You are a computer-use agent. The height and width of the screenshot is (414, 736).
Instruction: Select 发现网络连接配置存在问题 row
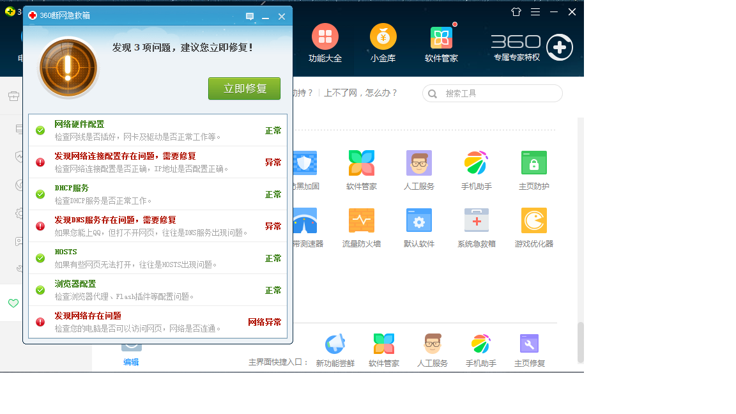[158, 162]
